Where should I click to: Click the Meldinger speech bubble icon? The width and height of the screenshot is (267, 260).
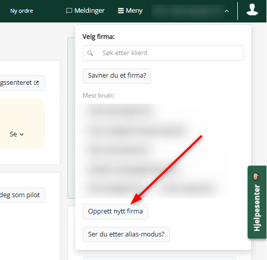pos(69,11)
